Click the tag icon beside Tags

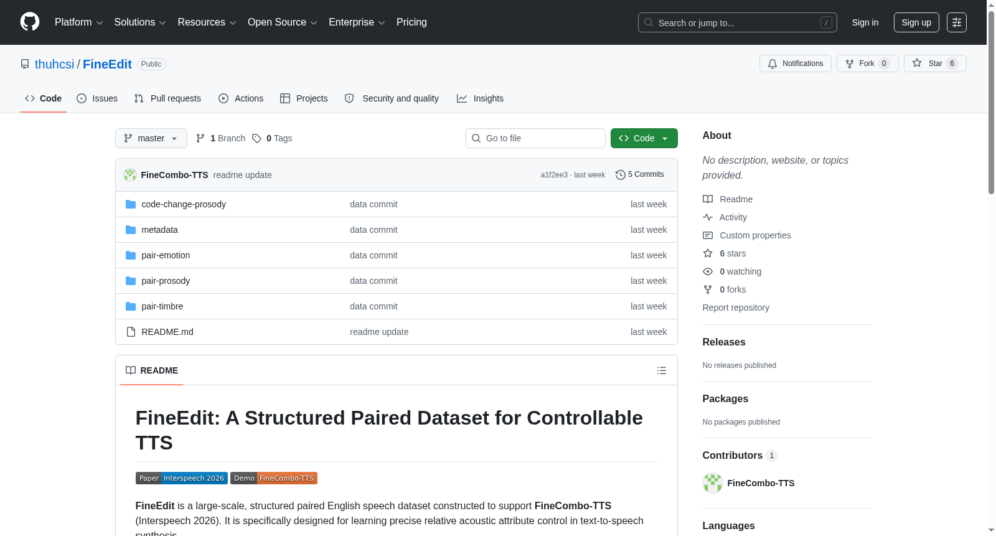256,138
